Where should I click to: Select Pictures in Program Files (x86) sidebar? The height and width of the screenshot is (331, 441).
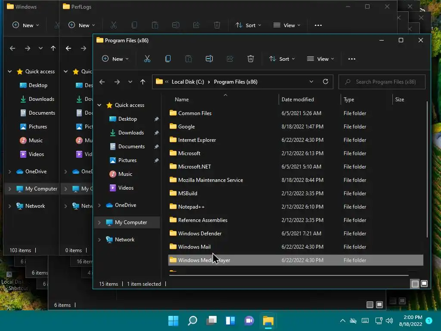(x=127, y=160)
